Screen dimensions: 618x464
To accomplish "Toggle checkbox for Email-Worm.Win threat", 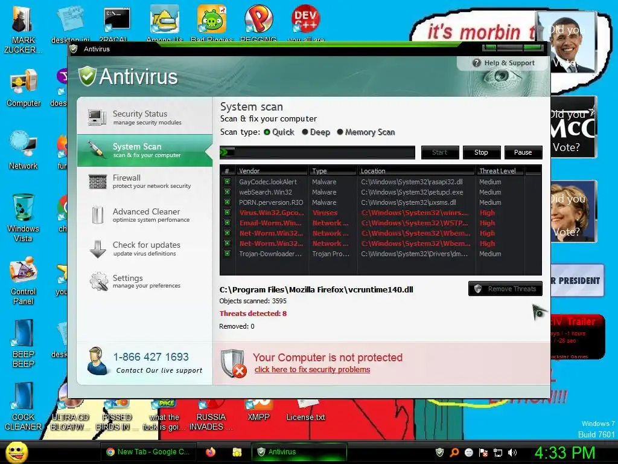I will (227, 222).
